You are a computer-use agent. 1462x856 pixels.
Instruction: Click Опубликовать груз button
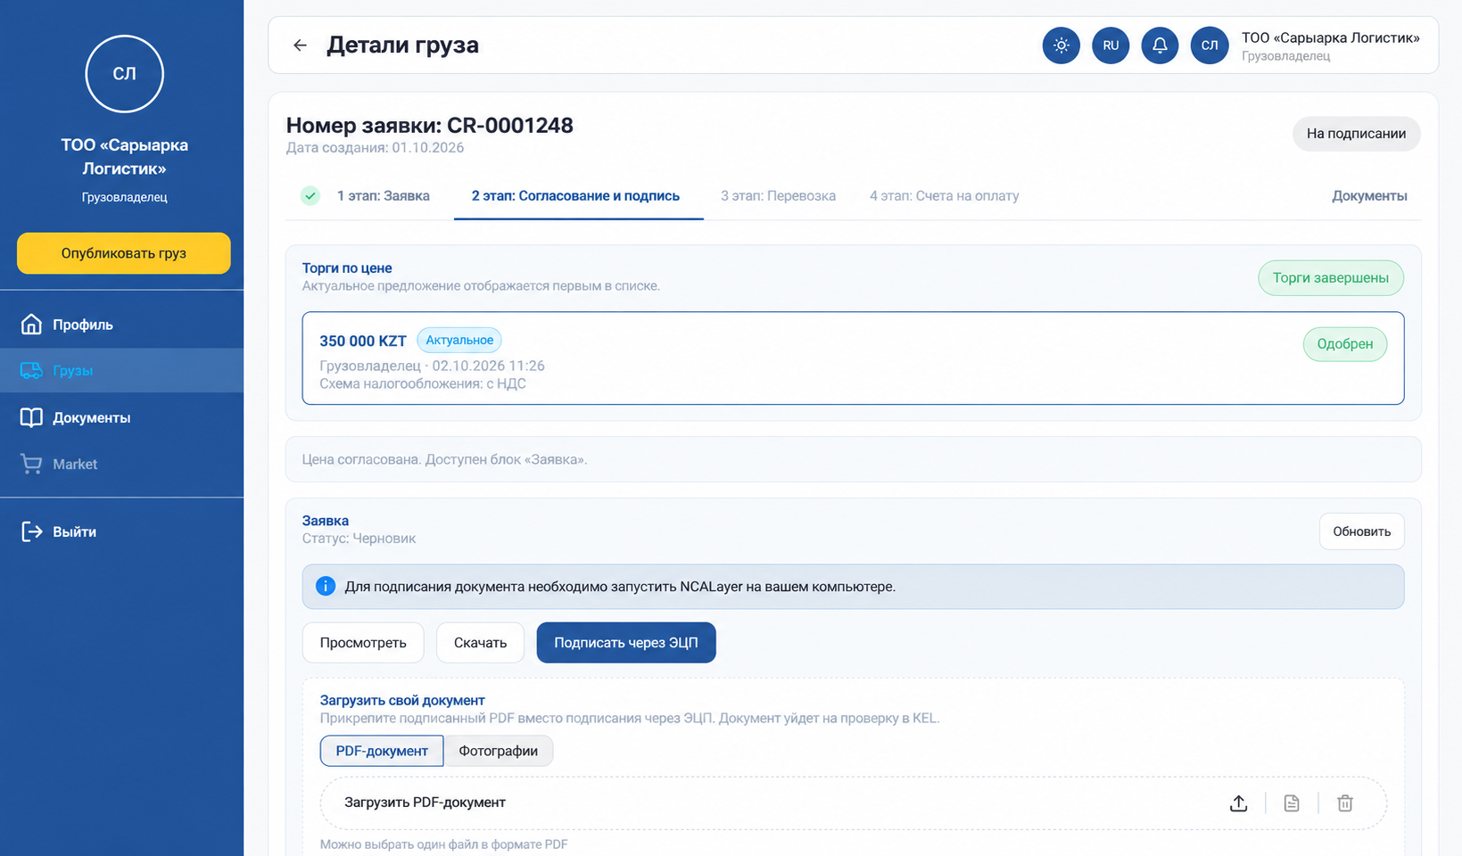click(x=124, y=253)
